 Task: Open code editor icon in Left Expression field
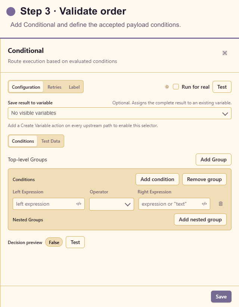(79, 204)
